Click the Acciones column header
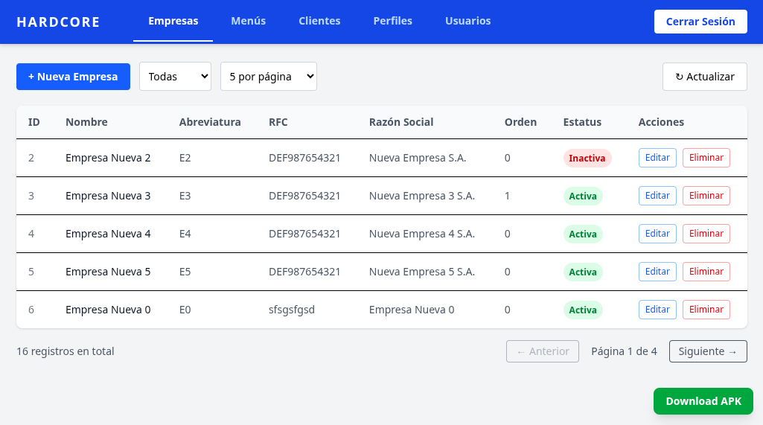Image resolution: width=763 pixels, height=425 pixels. 661,122
